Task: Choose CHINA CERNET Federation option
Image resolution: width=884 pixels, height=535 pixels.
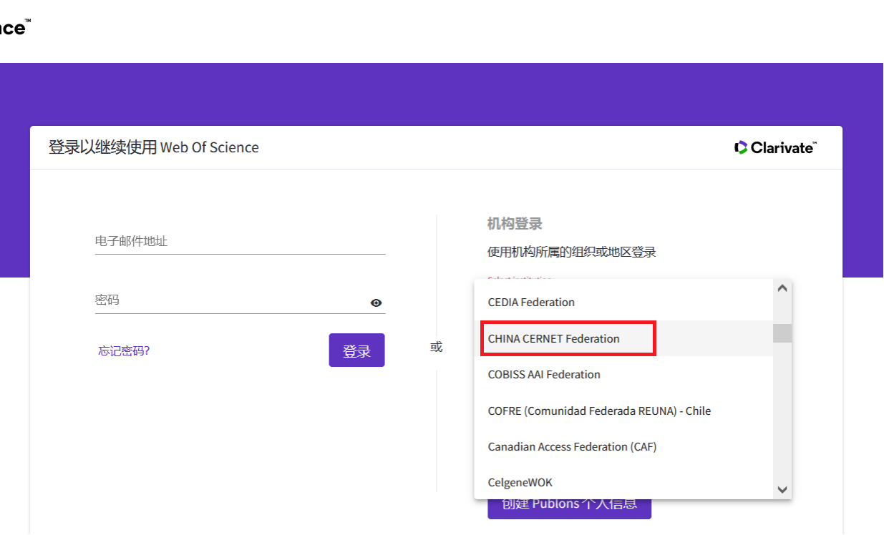Action: 623,338
